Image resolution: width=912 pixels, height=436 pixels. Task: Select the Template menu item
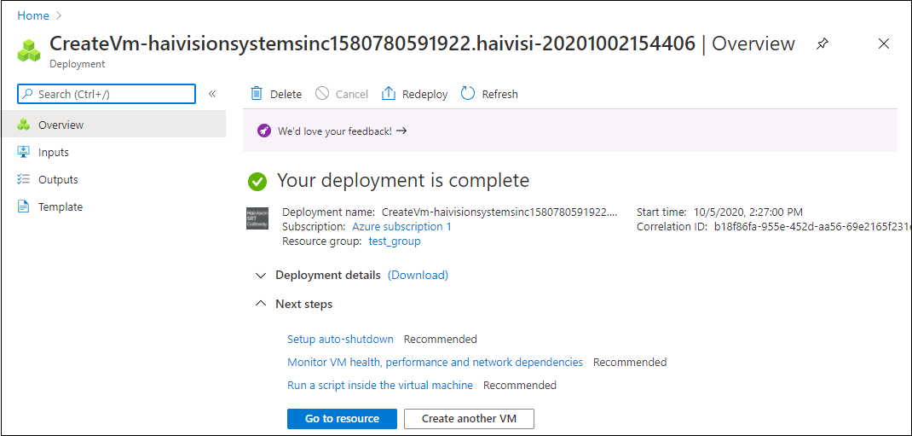click(61, 206)
